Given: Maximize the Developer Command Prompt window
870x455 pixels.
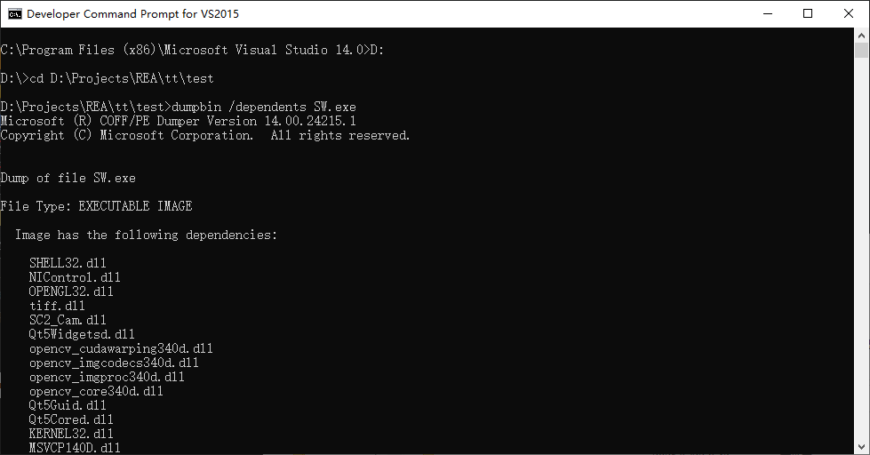Looking at the screenshot, I should (808, 14).
